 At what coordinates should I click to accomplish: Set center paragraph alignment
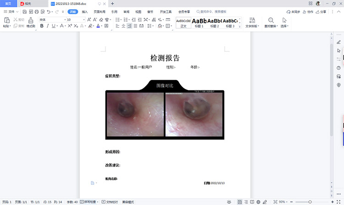pos(123,26)
